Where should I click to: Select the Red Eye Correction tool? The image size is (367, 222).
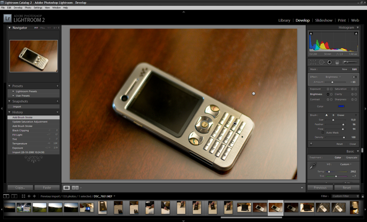[x=330, y=62]
